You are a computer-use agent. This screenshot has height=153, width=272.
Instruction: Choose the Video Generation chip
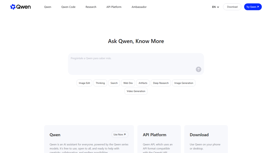136,91
